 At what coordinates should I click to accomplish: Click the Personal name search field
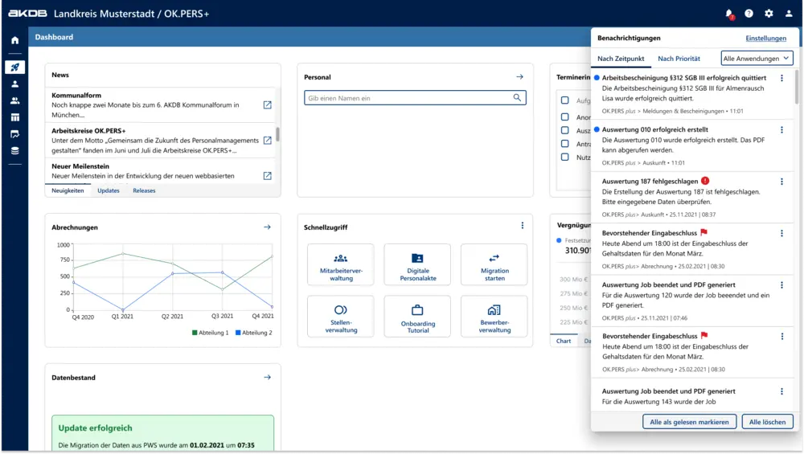click(x=408, y=98)
